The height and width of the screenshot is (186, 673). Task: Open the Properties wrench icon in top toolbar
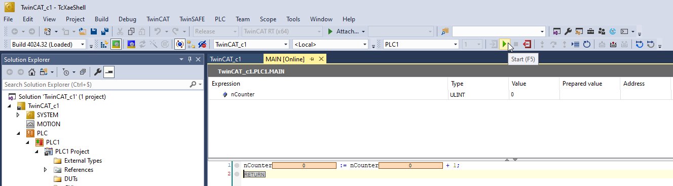568,31
